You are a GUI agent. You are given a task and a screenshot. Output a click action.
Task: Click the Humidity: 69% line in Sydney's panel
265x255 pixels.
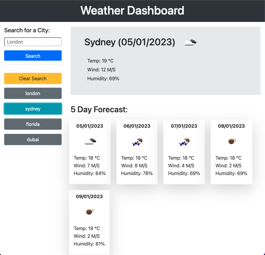(103, 78)
